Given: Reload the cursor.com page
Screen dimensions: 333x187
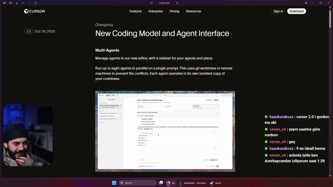Looking at the screenshot, I should (35, 3).
